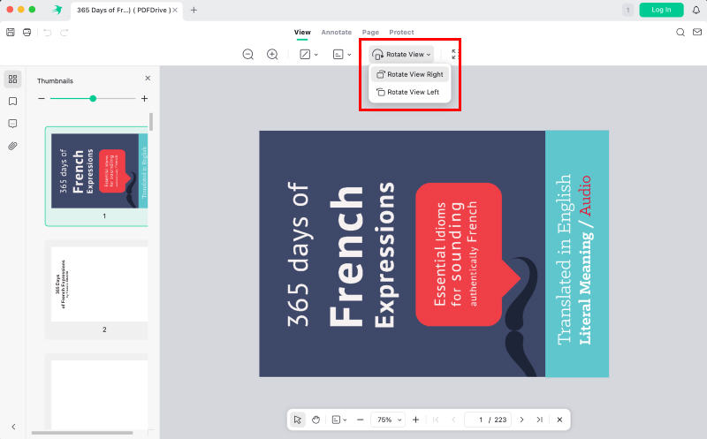Image resolution: width=707 pixels, height=439 pixels.
Task: Click the zoom in magnifier icon
Action: pyautogui.click(x=272, y=55)
